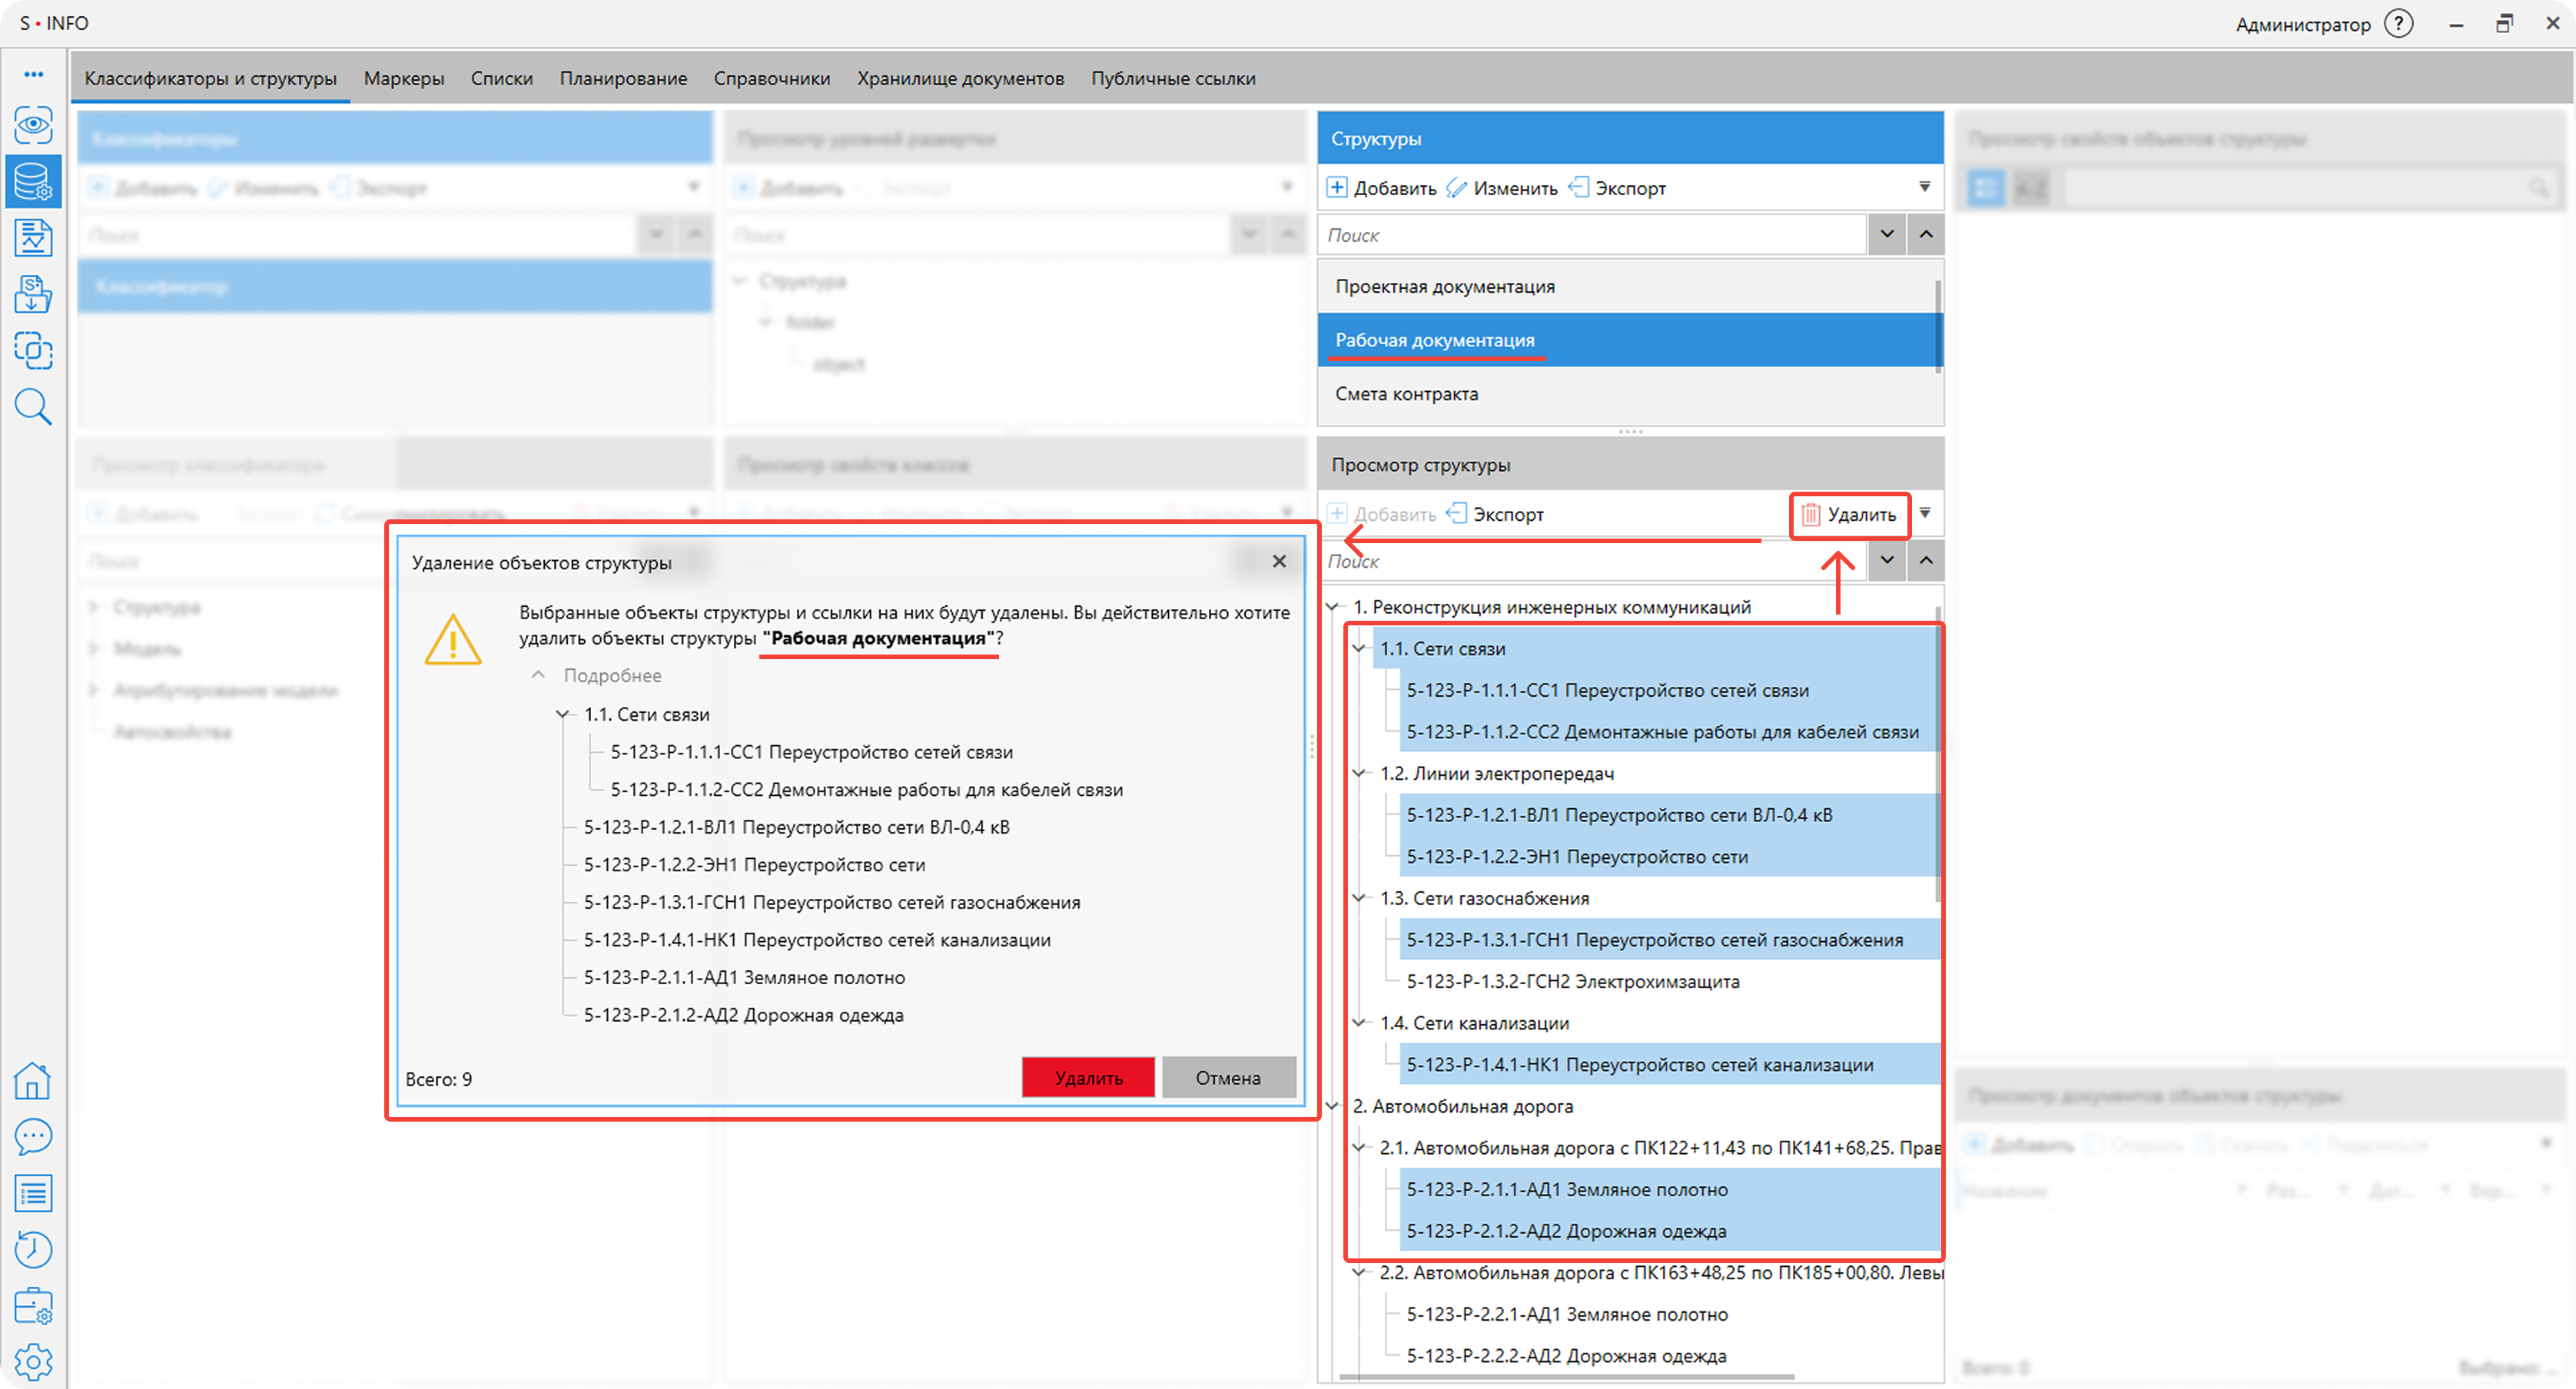Open dropdown arrow in Структуры toolbar

point(1924,187)
